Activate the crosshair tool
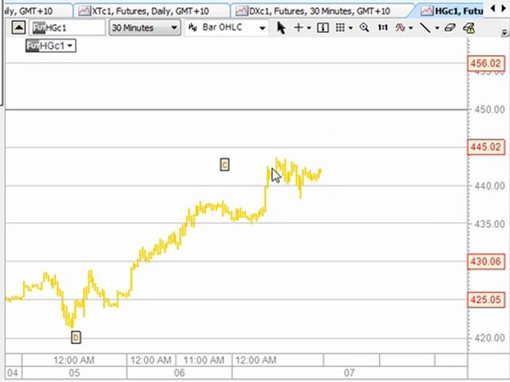This screenshot has width=510, height=382. pos(298,28)
